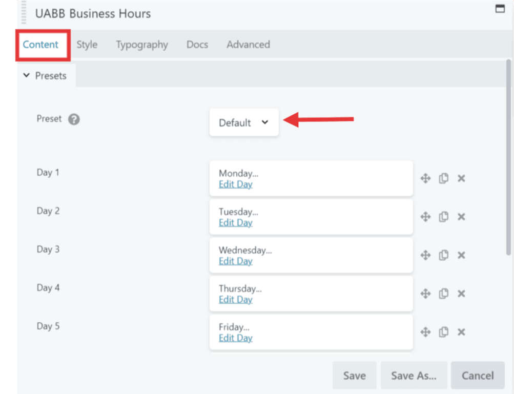
Task: Delete the Monday day entry
Action: 461,178
